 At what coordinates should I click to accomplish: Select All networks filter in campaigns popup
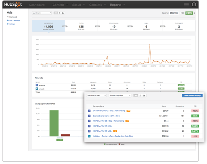tap(136, 95)
